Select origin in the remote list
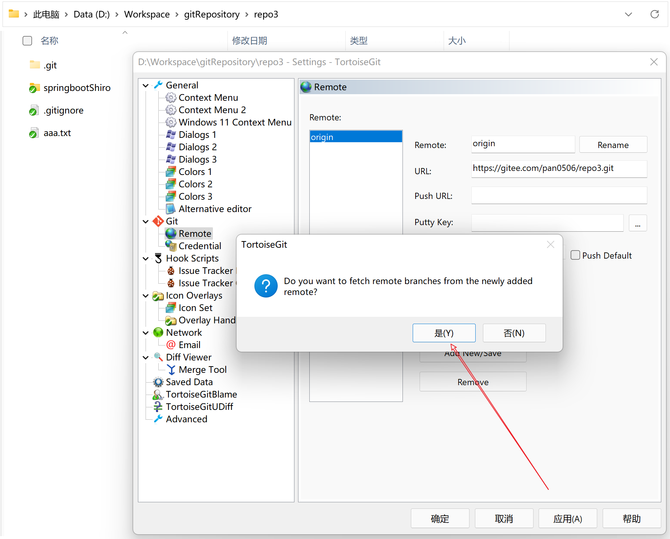Screen dimensions: 670x539 coord(356,137)
